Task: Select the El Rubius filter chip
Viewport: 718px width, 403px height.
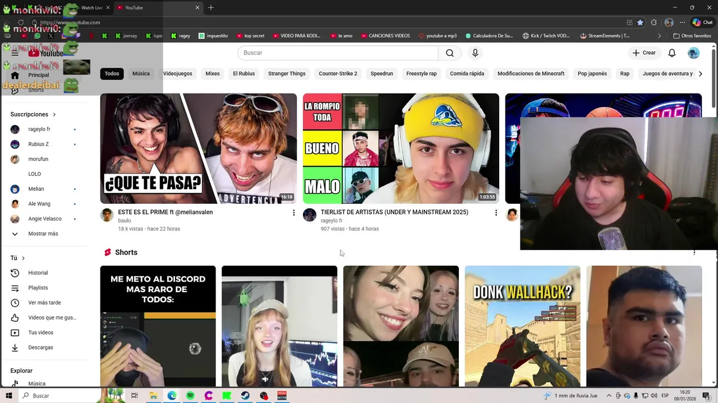Action: (x=243, y=73)
